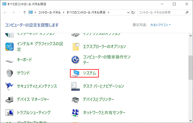
Task: Click the Sound speaker icon
Action: tap(10, 73)
